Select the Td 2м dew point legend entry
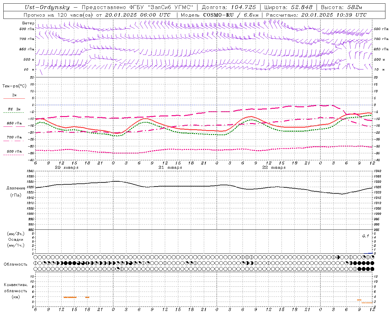Image resolution: width=390 pixels, height=312 pixels. click(x=14, y=109)
